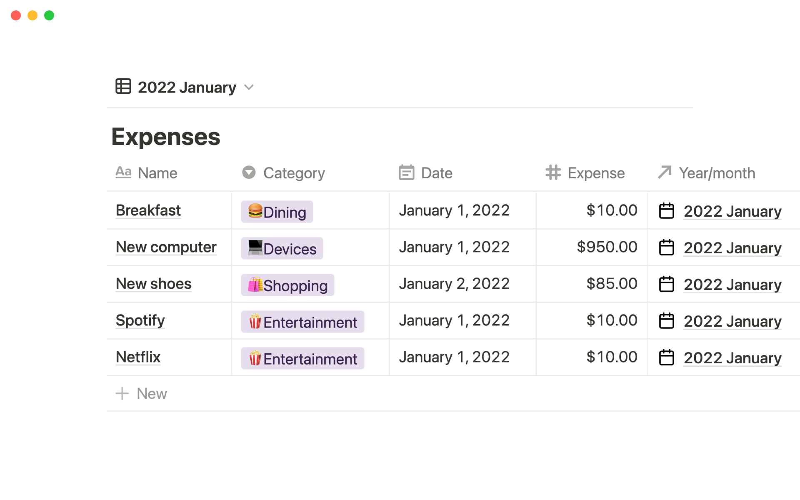
Task: Open the New computer entry
Action: coord(166,247)
